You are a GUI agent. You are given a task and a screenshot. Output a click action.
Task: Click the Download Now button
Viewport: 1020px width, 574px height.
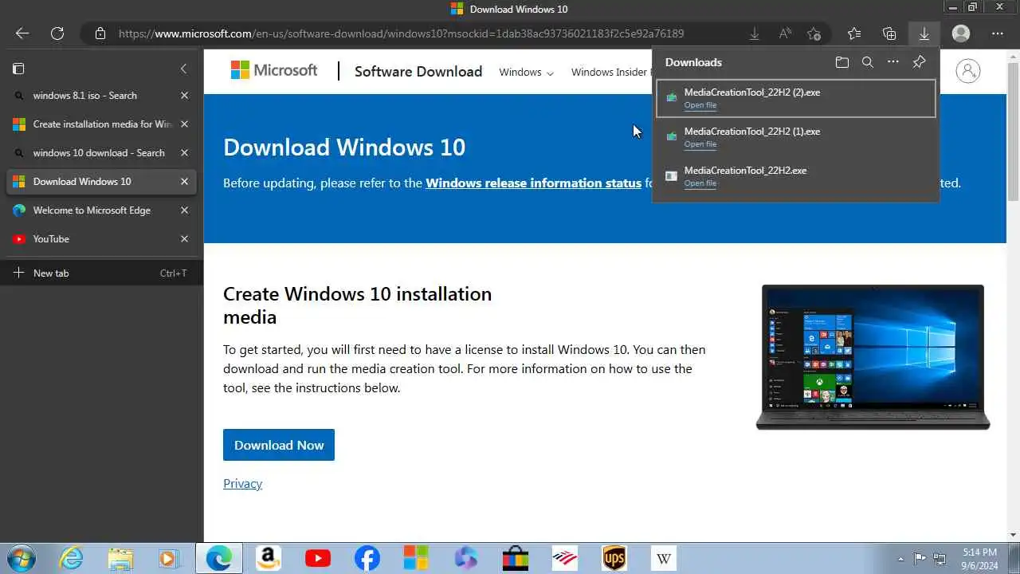click(279, 445)
